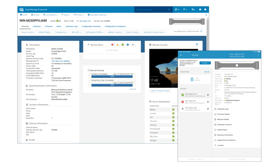Open hamburger menu in mobile Home panel
276x167 pixels.
181,55
